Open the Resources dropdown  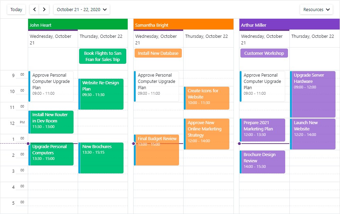pyautogui.click(x=316, y=9)
